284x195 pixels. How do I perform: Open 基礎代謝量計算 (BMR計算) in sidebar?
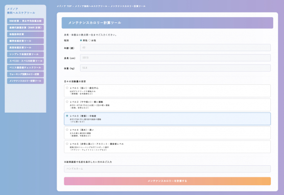(x=25, y=28)
